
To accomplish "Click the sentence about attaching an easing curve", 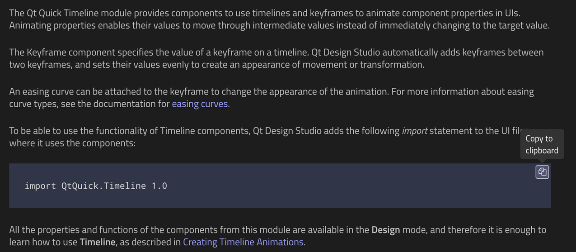I will pos(198,91).
